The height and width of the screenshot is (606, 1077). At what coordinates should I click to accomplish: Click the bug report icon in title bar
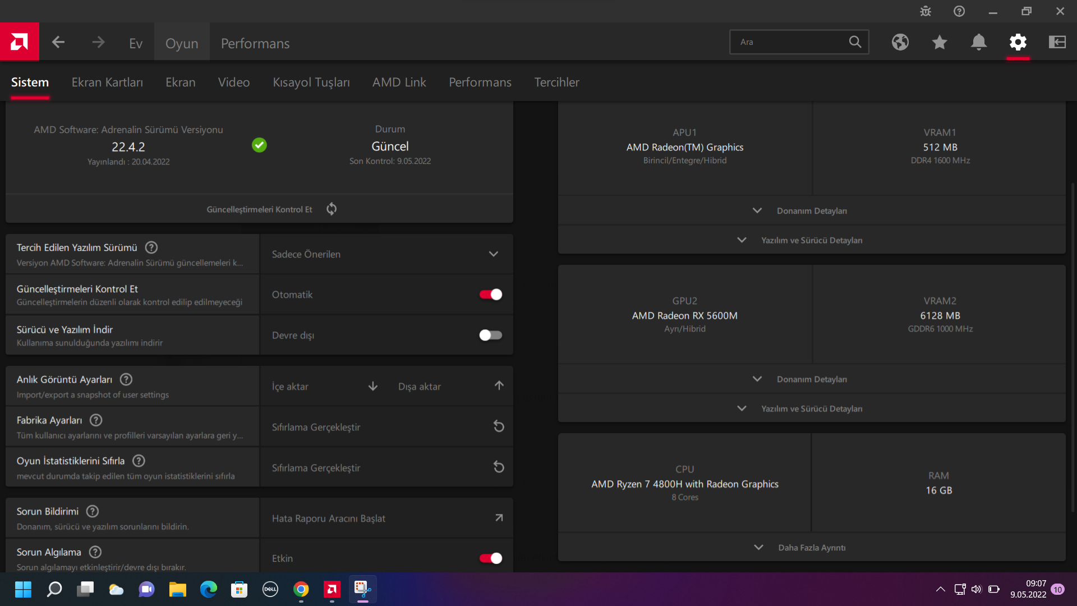[926, 11]
